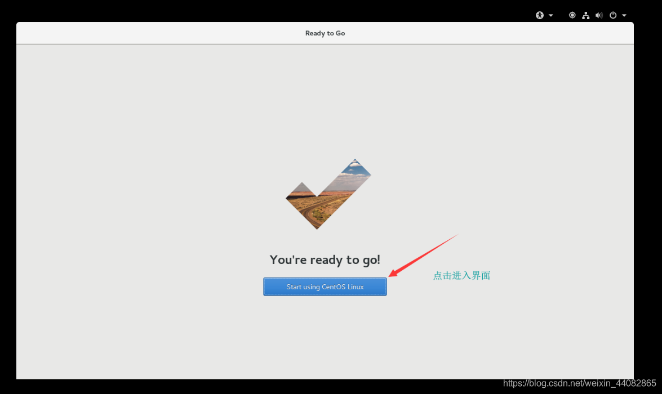Click the Start using CentOS Linux button
Screen dimensions: 662x394
coord(325,286)
